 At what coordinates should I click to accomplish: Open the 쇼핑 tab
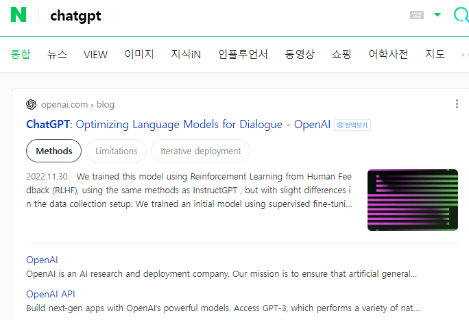(x=341, y=54)
